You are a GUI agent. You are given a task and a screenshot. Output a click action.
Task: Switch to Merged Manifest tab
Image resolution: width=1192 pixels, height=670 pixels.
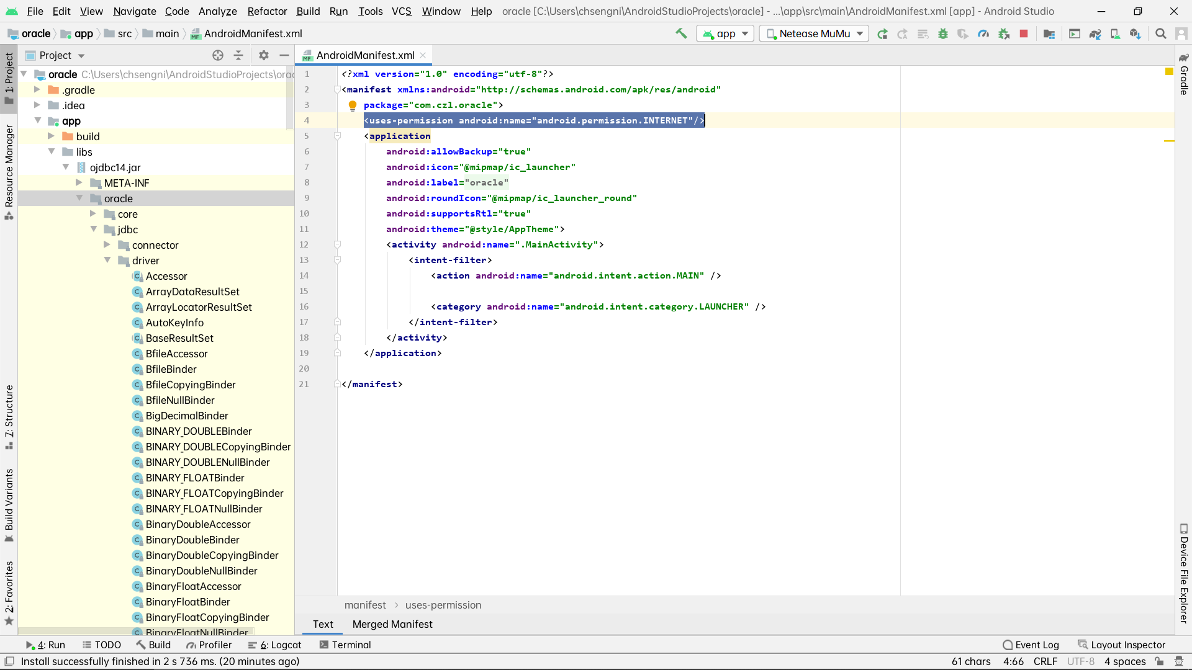392,624
